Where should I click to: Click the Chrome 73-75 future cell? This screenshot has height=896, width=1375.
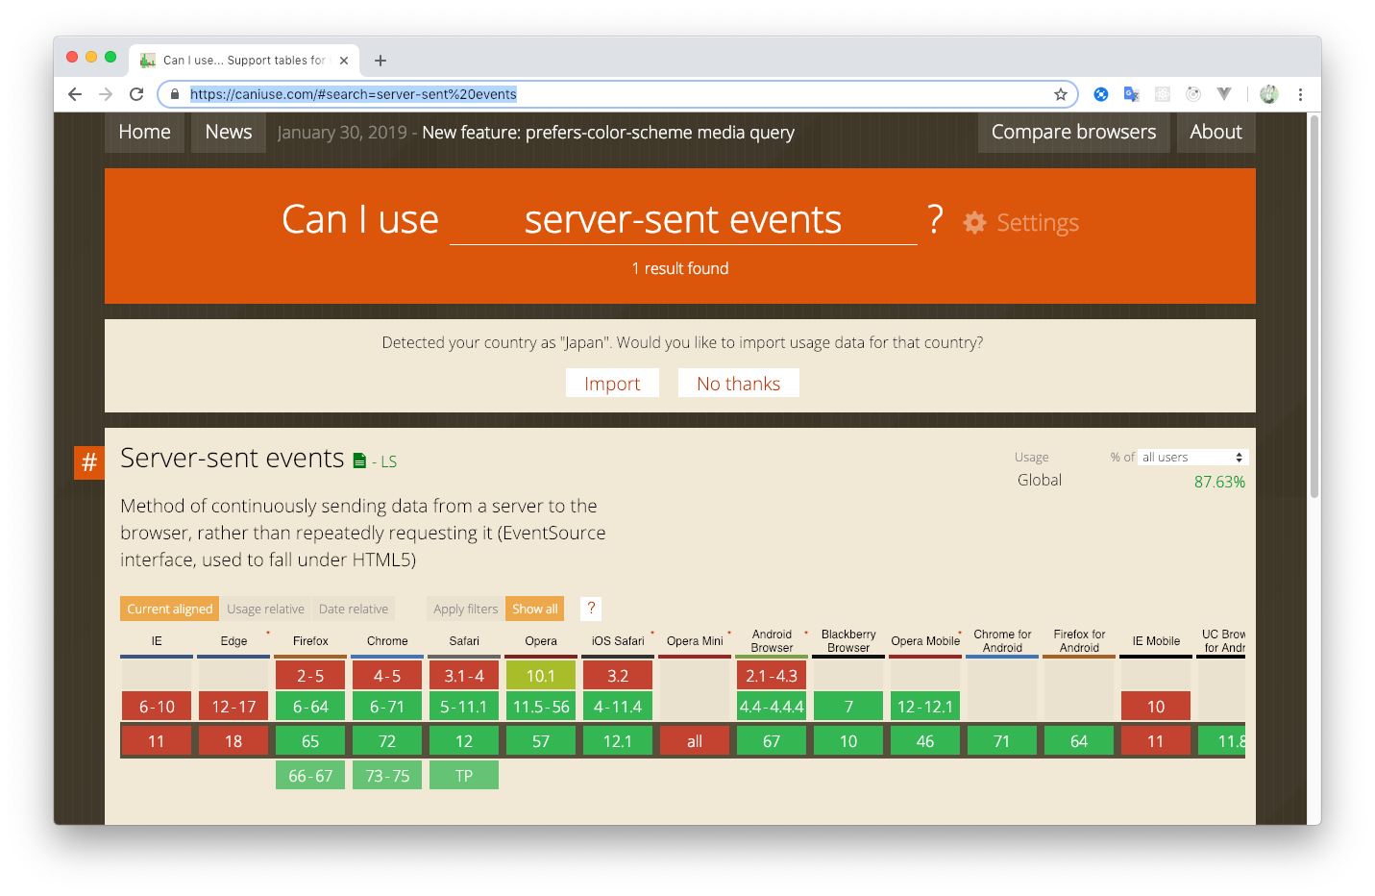[387, 776]
